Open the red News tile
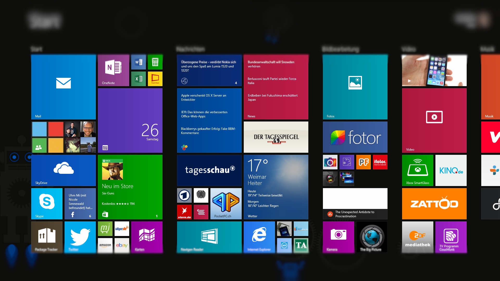Image resolution: width=500 pixels, height=281 pixels. 276,87
